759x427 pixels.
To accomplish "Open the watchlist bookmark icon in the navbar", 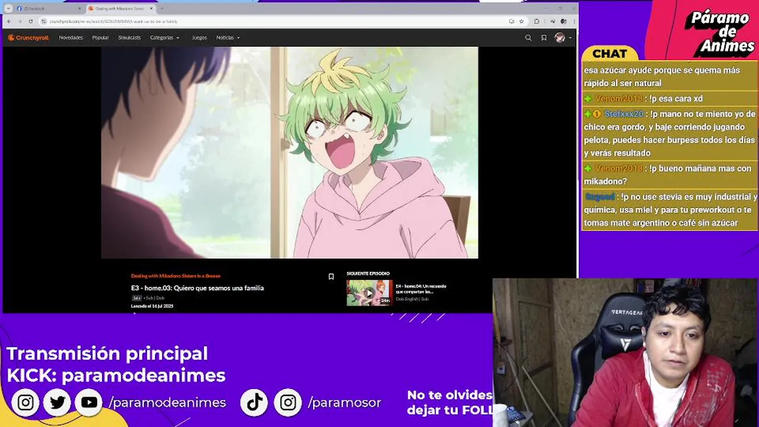I will click(544, 37).
